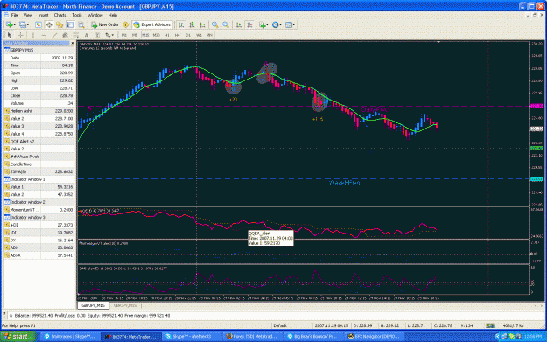Open the Windows Start button
547x342 pixels.
[18, 337]
